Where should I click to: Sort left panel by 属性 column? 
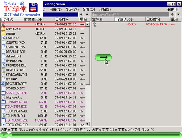pos(84,20)
